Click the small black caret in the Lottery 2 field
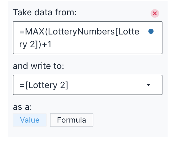The height and width of the screenshot is (143, 174). (x=148, y=85)
